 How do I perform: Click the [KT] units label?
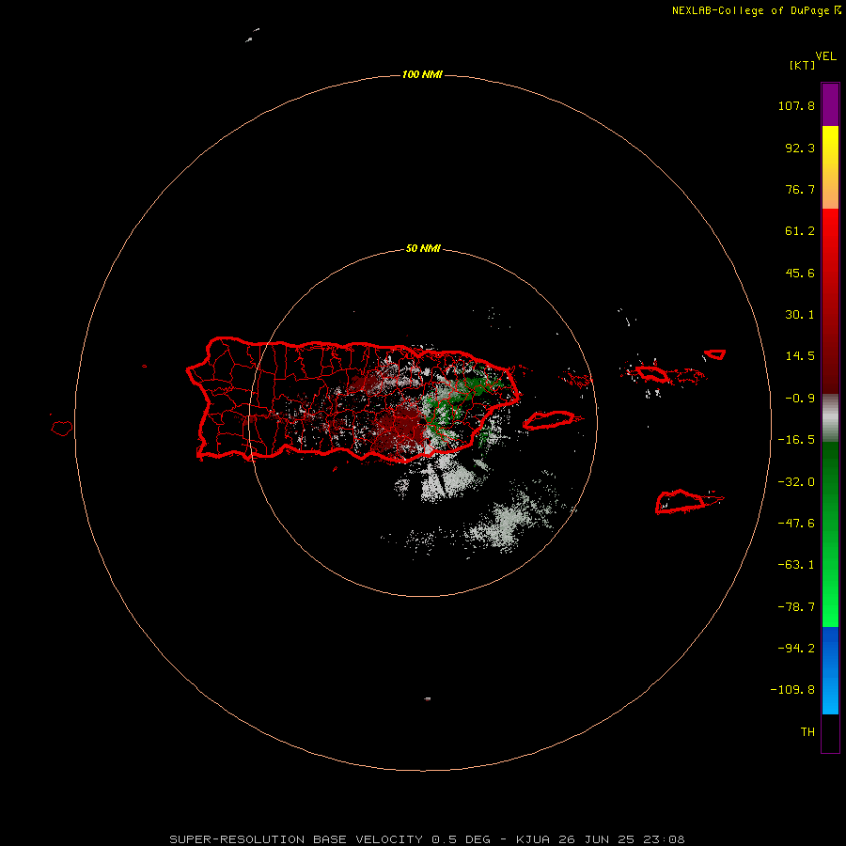click(x=803, y=65)
